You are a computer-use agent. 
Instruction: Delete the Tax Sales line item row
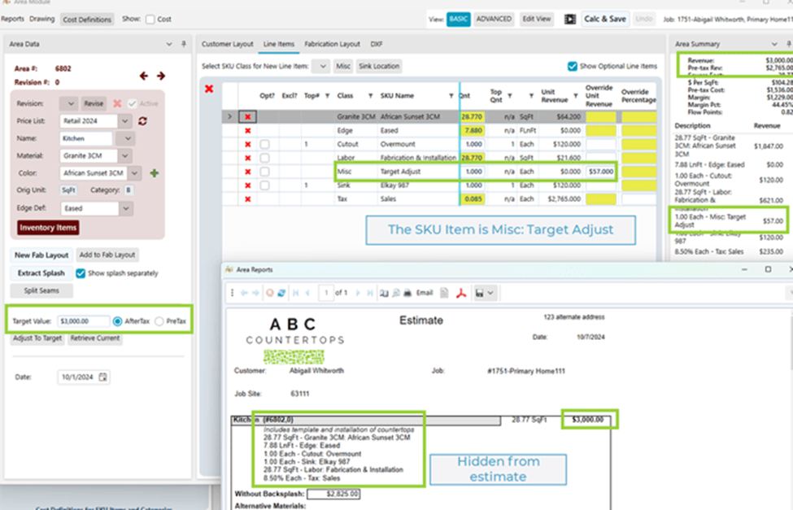(x=248, y=198)
